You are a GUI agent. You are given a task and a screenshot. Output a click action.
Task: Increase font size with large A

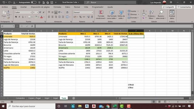click(x=40, y=12)
